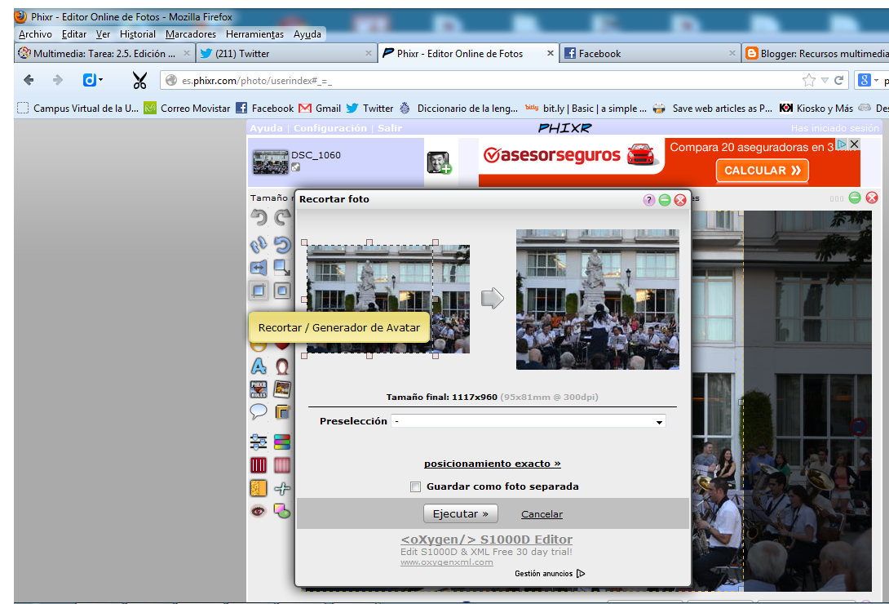The width and height of the screenshot is (889, 604).
Task: Open the bit.ly bookmark
Action: [x=586, y=109]
